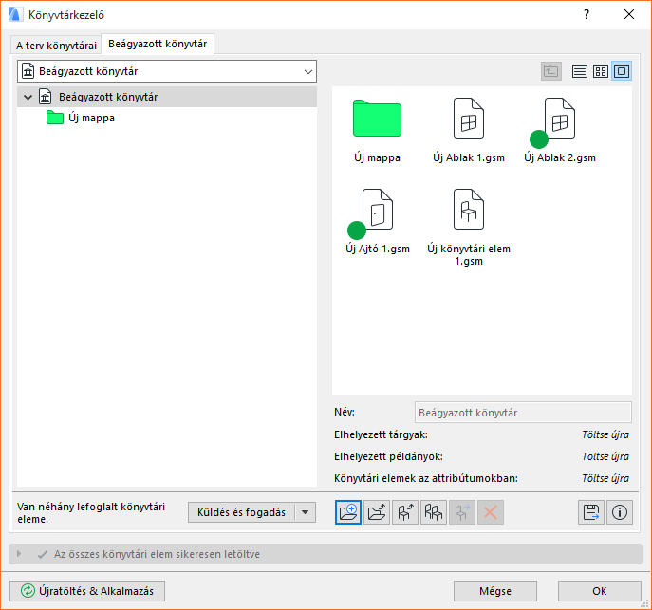The height and width of the screenshot is (610, 652).
Task: Click the duplicate chairs icon
Action: (434, 512)
